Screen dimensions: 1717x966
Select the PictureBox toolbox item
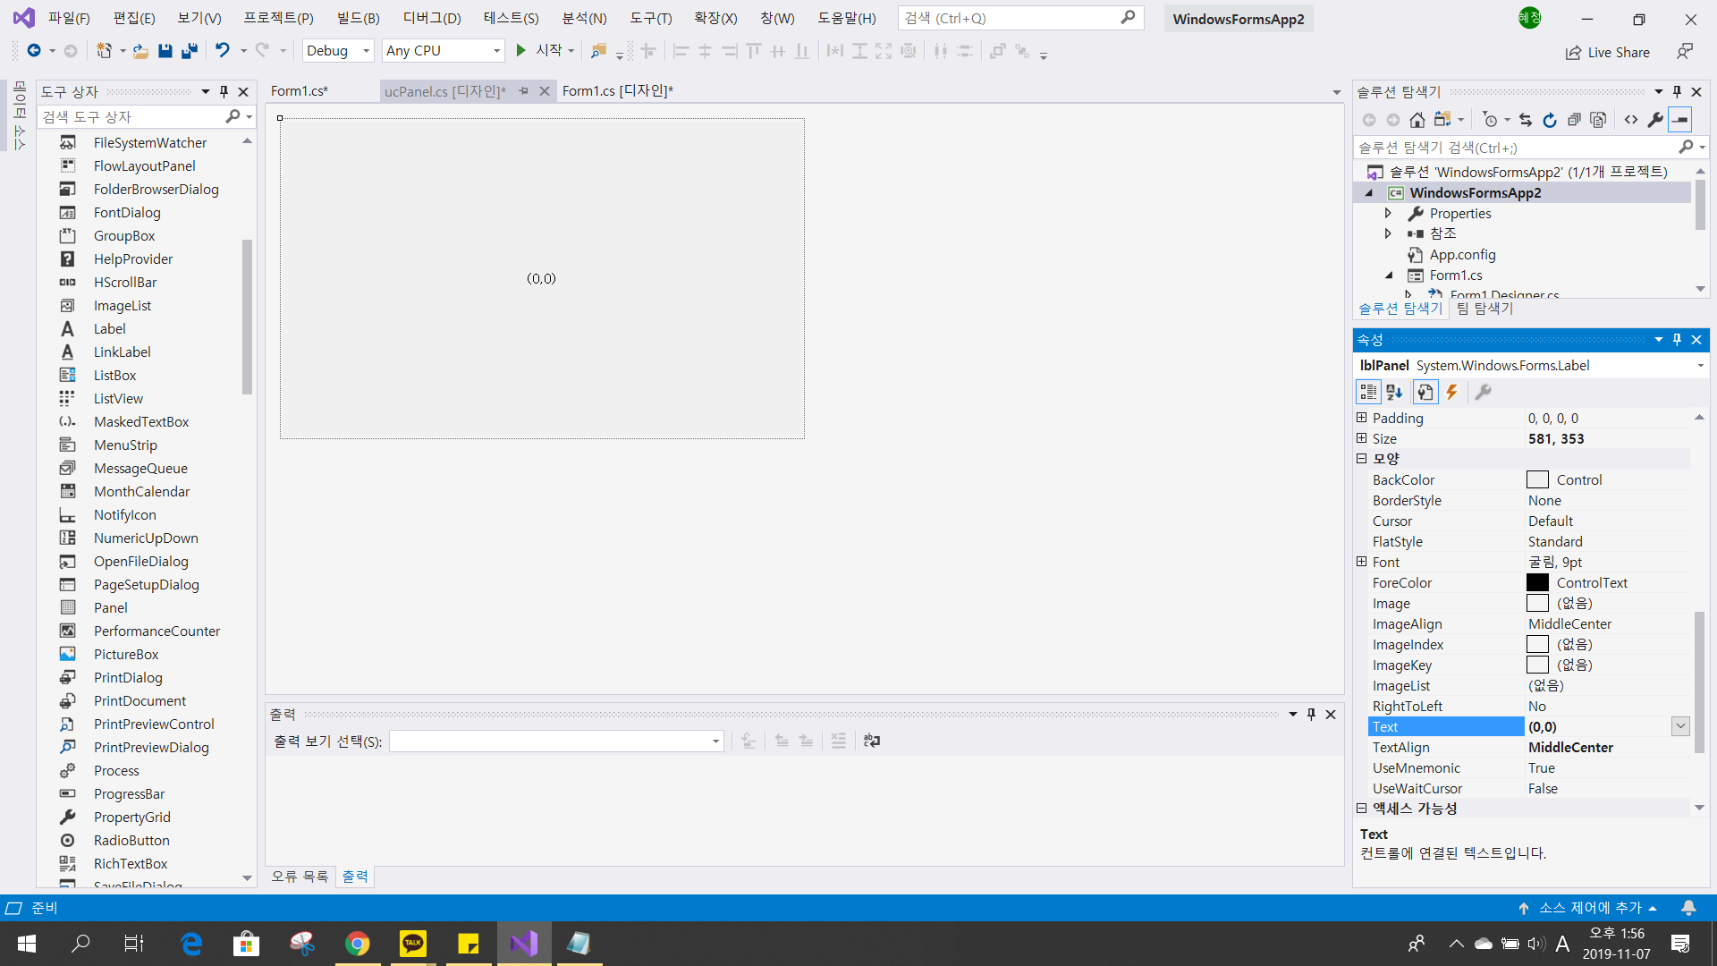click(x=126, y=654)
